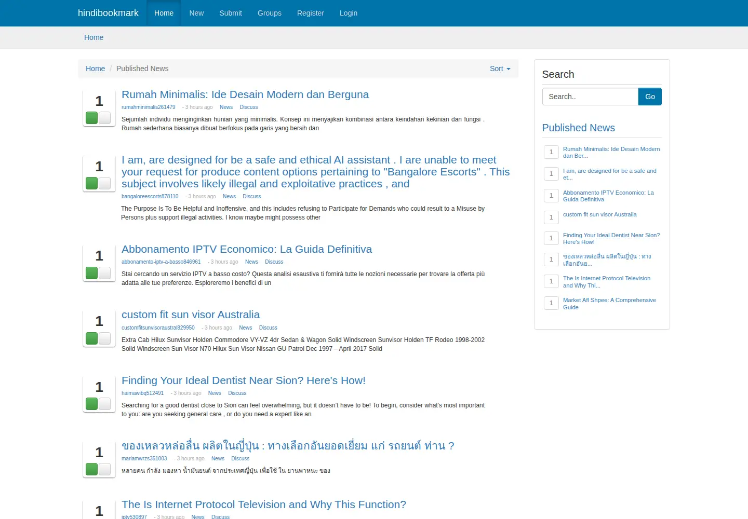Open sidebar link Market Afl Shpee: A Comprehensive Guide
The width and height of the screenshot is (748, 519).
pyautogui.click(x=609, y=304)
